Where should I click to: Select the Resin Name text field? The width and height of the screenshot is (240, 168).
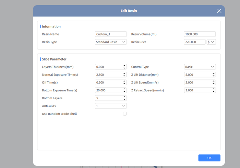[x=111, y=34]
